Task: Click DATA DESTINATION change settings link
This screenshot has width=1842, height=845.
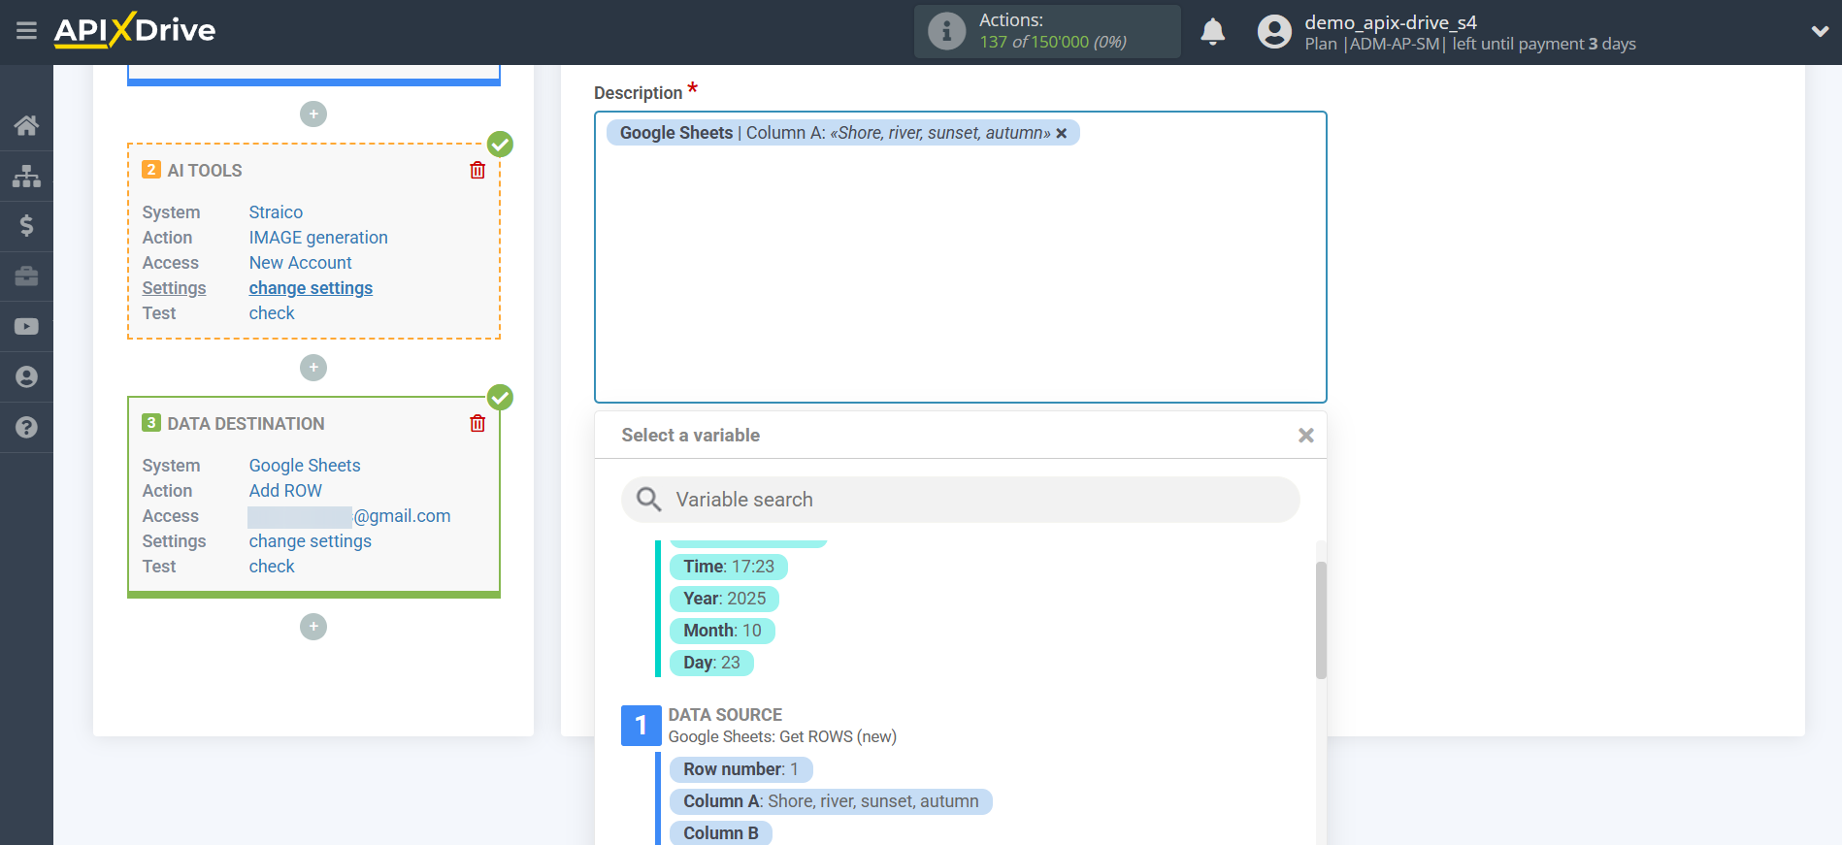Action: click(311, 541)
